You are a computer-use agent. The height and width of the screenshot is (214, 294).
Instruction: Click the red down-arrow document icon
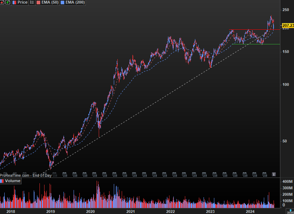[x=2, y=2]
